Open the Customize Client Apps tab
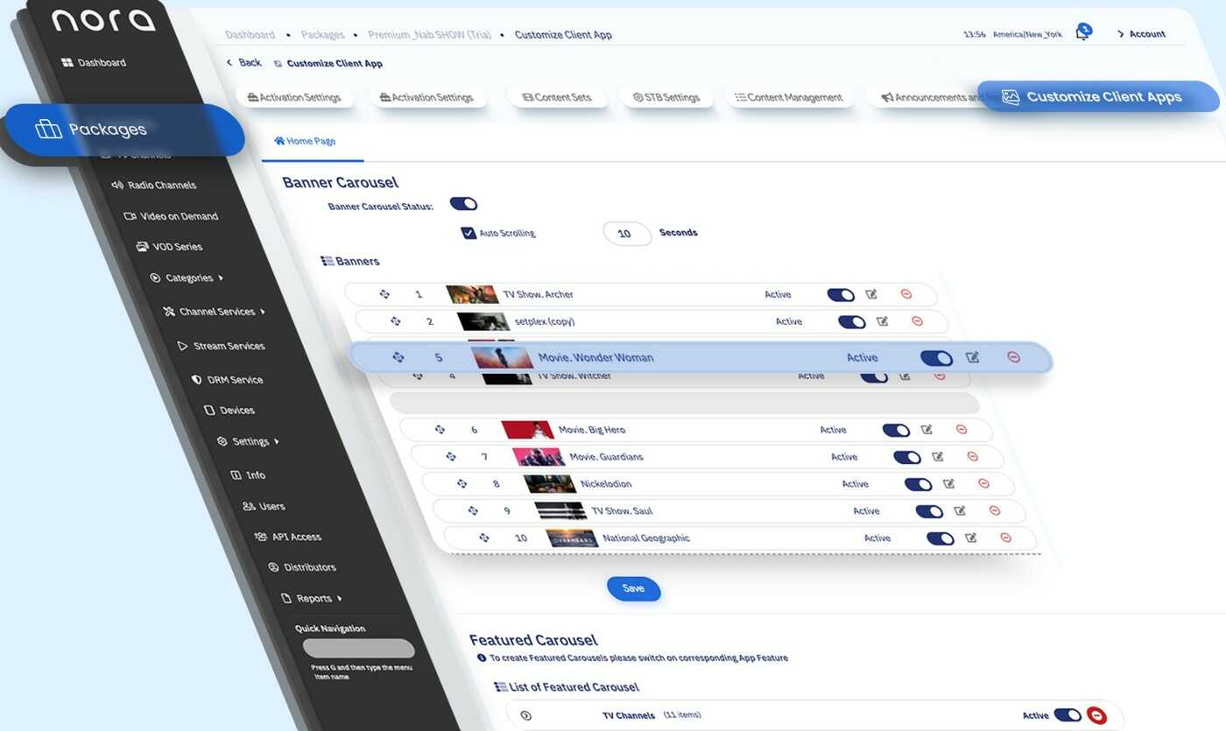This screenshot has height=731, width=1226. 1098,97
